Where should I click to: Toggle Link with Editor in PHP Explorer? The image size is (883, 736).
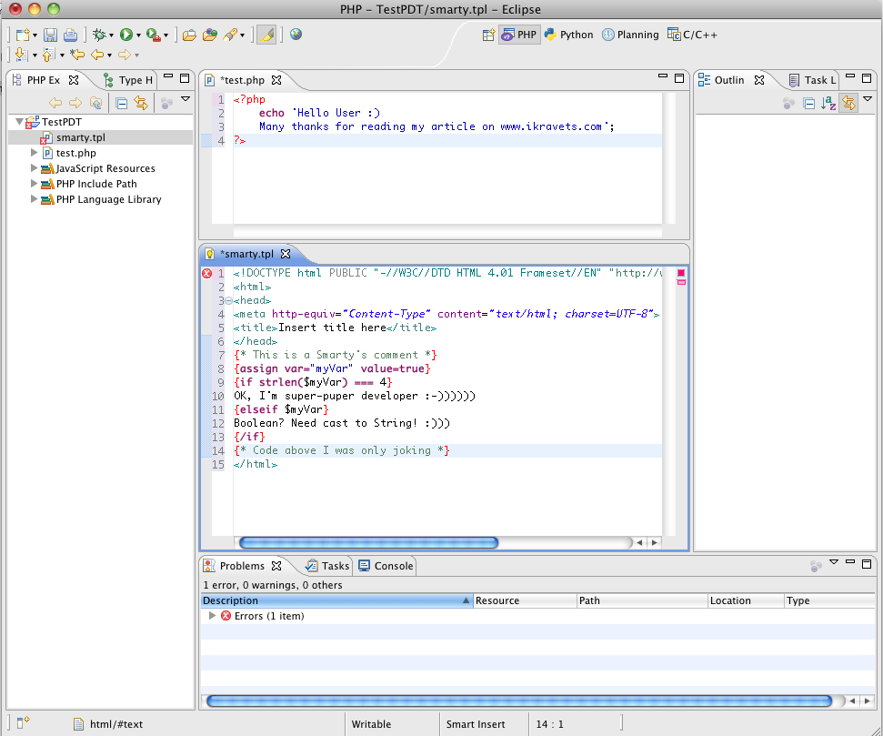point(141,103)
